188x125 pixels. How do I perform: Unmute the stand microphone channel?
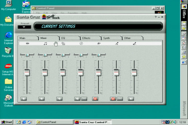coord(113,99)
